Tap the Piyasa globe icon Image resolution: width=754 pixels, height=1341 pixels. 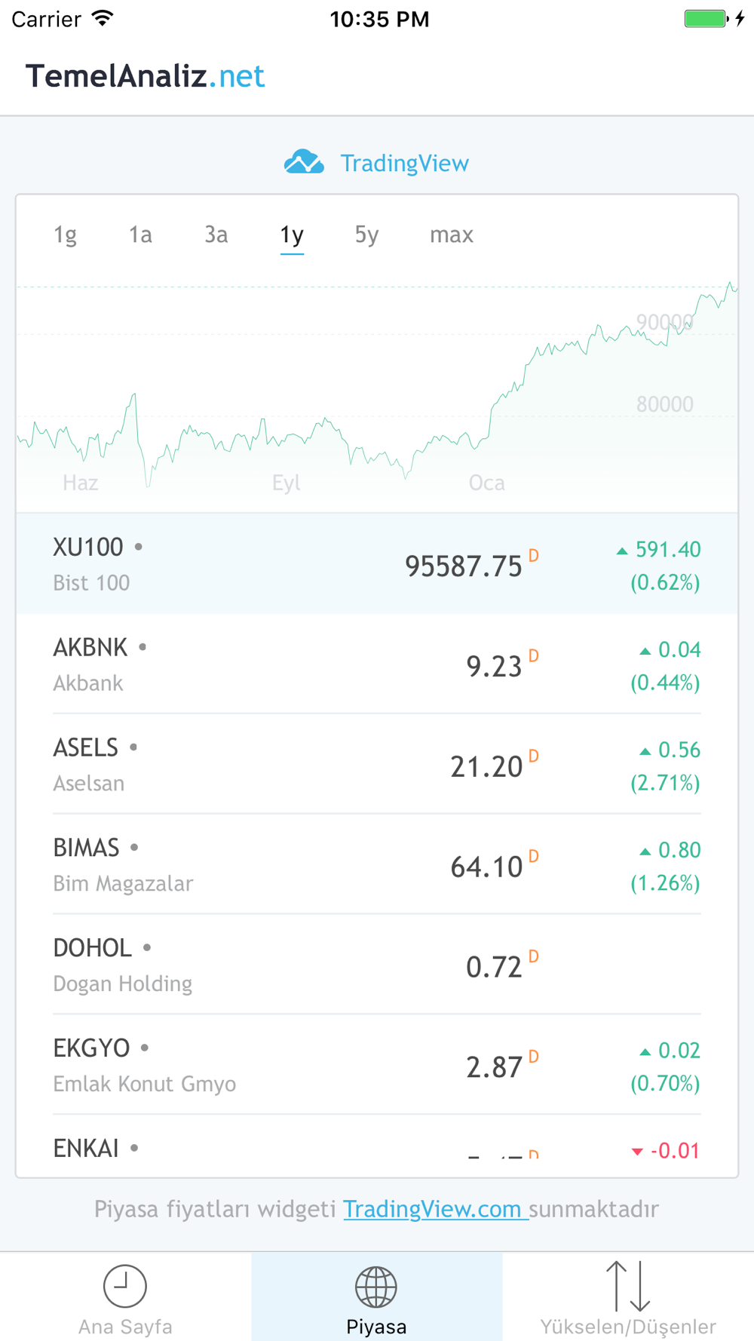click(376, 1287)
